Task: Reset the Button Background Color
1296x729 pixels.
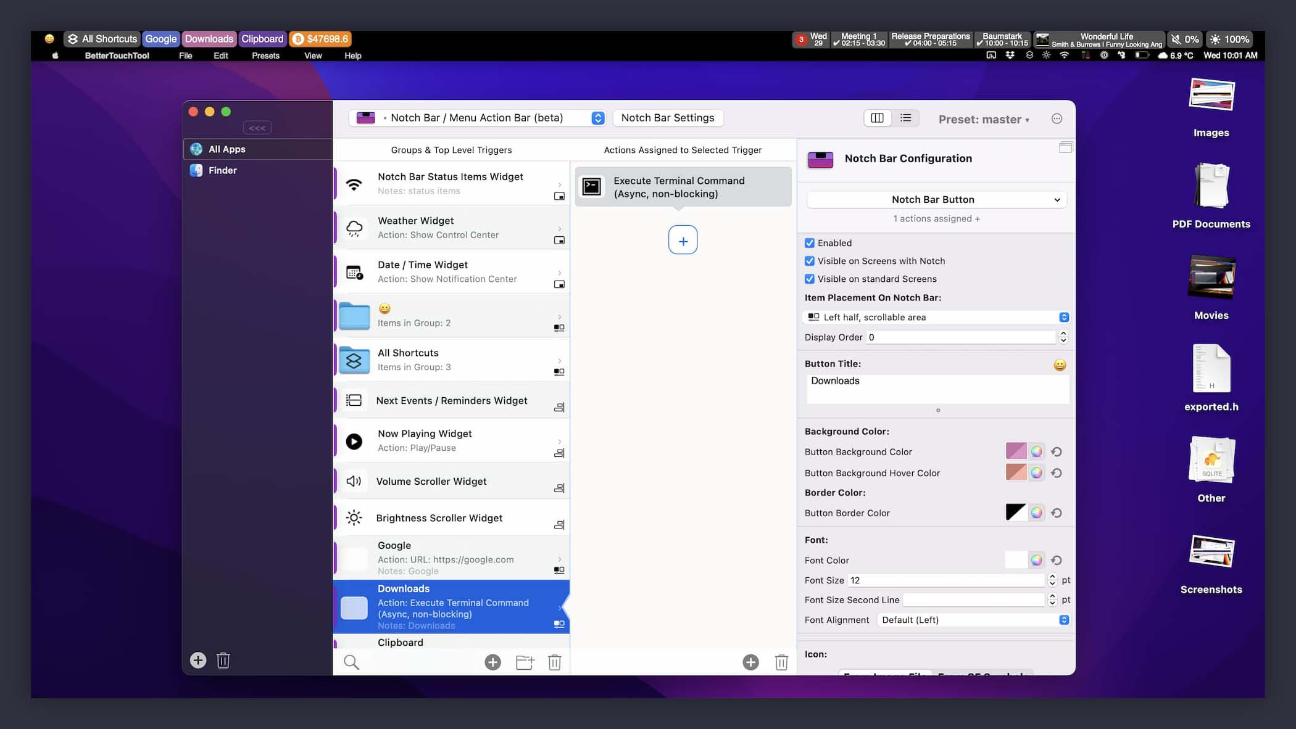Action: coord(1057,452)
